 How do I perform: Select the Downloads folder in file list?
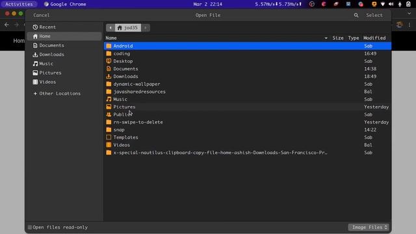click(x=248, y=77)
